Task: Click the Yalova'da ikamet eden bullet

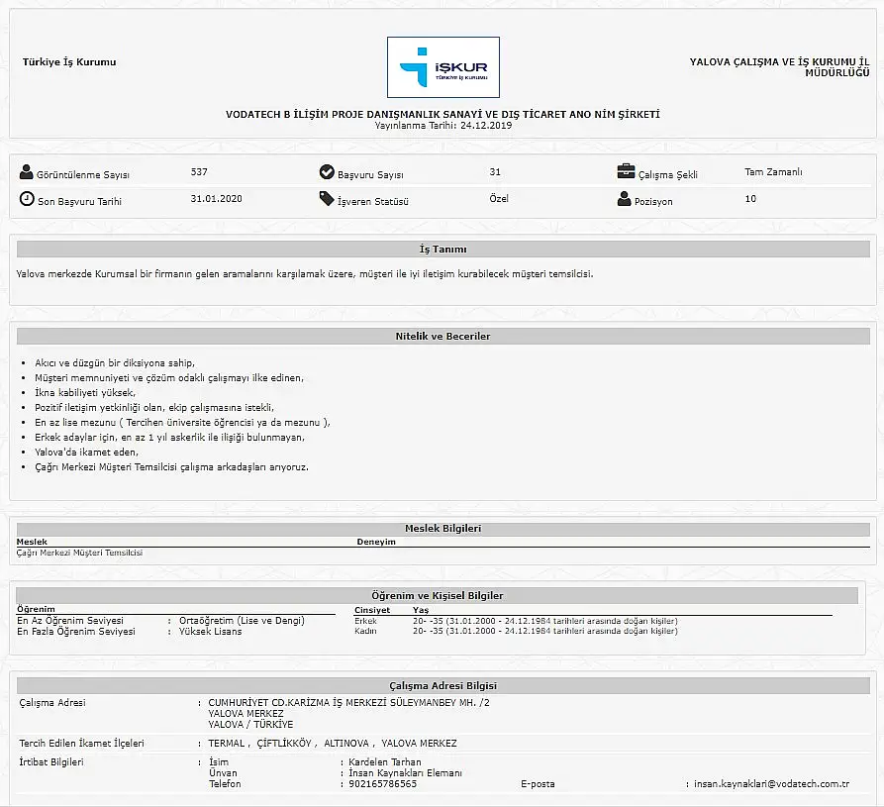Action: coord(86,452)
